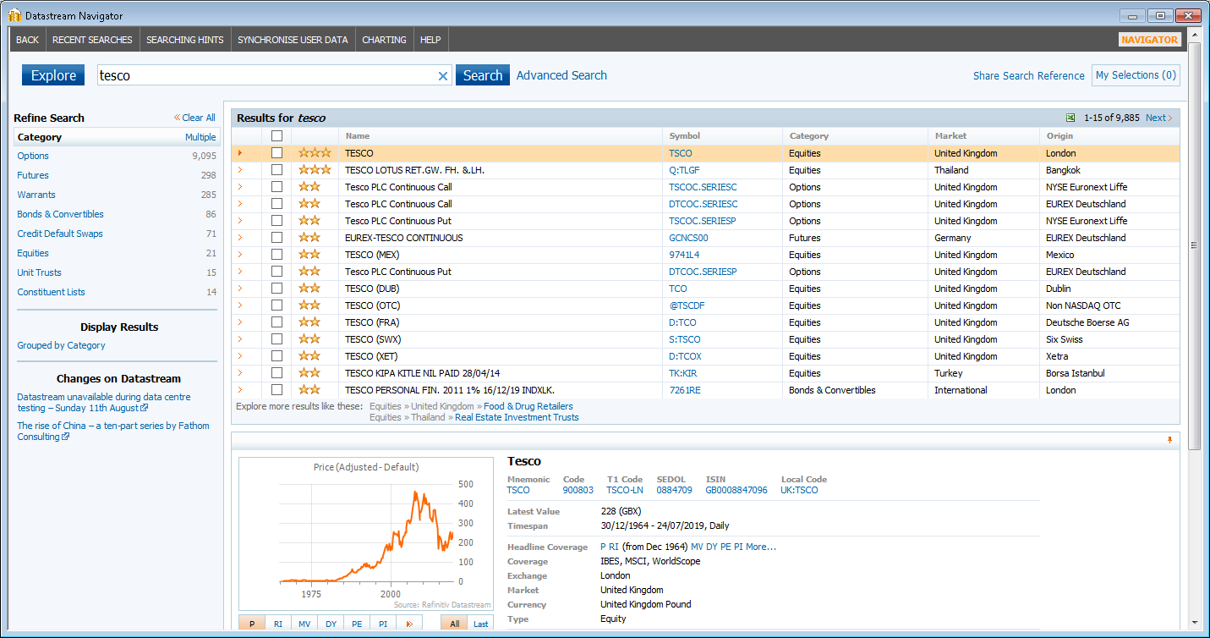Click the stars of the TESCO KIPA KITLE row
The height and width of the screenshot is (638, 1210).
pos(309,373)
